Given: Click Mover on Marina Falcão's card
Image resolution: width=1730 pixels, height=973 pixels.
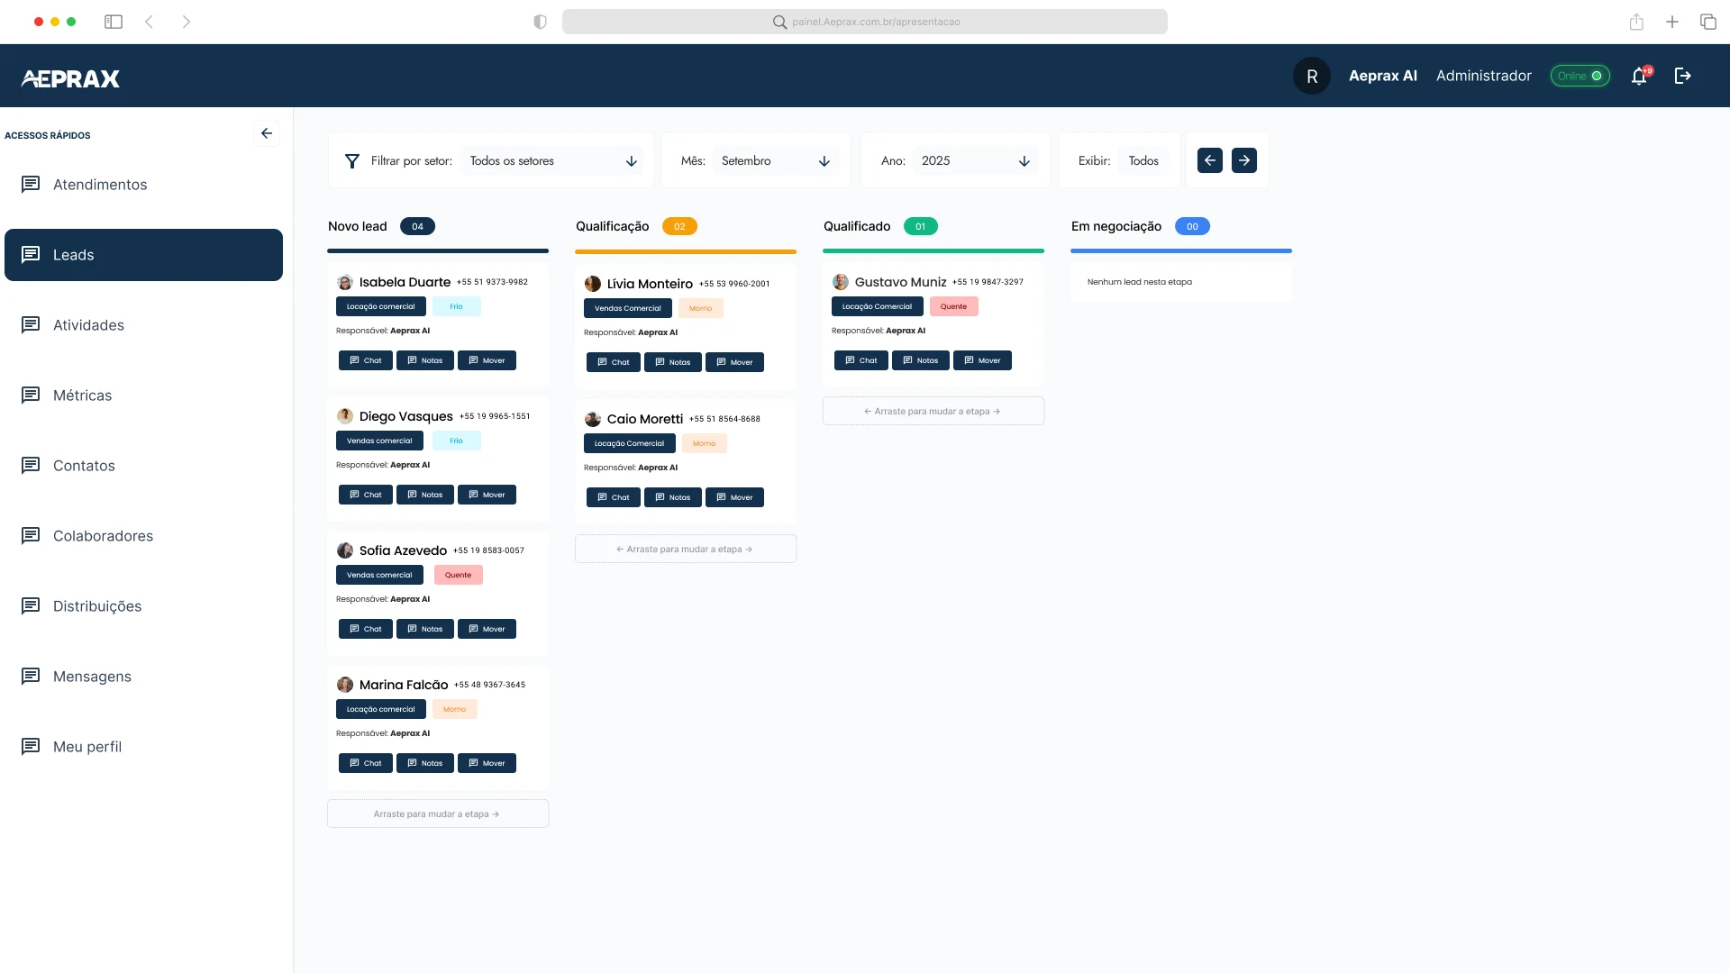Looking at the screenshot, I should [x=487, y=763].
